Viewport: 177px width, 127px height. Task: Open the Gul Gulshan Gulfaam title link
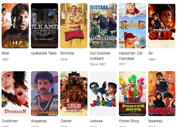[100, 56]
